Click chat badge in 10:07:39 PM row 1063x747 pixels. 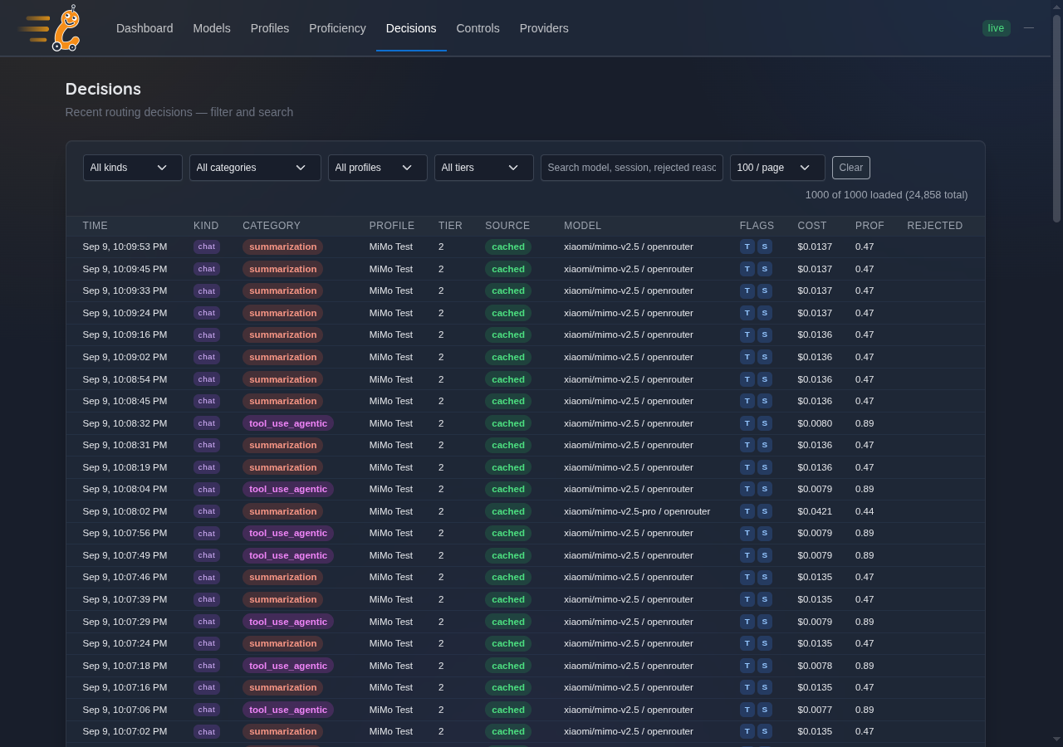pyautogui.click(x=207, y=599)
